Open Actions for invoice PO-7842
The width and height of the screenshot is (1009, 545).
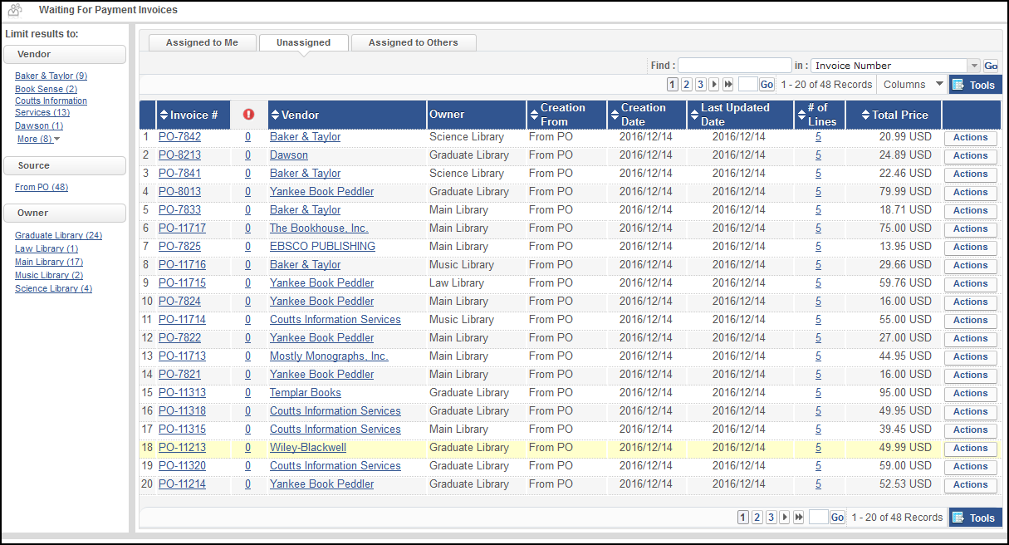(970, 138)
